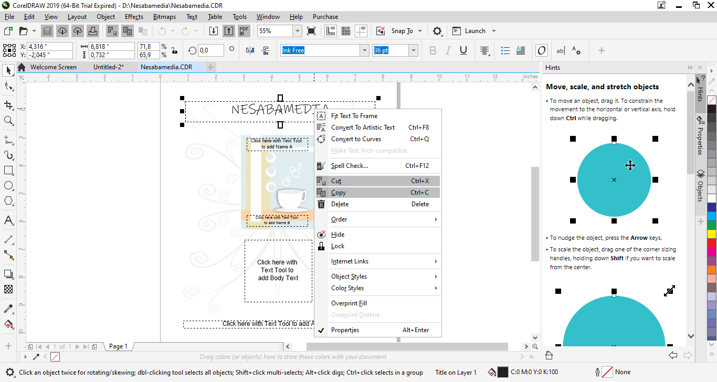Select the Zoom tool in toolbox
Screen dimensions: 717x382
8,121
